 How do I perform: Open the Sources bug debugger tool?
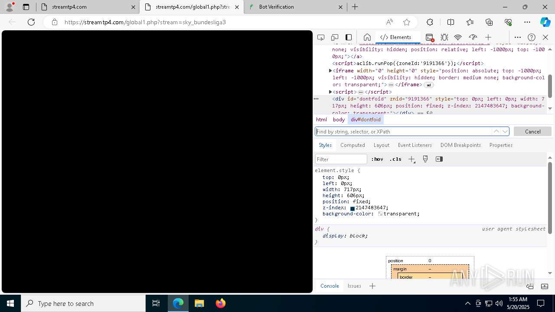(444, 37)
